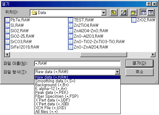Open the location folder dropdown arrow

(x=103, y=13)
